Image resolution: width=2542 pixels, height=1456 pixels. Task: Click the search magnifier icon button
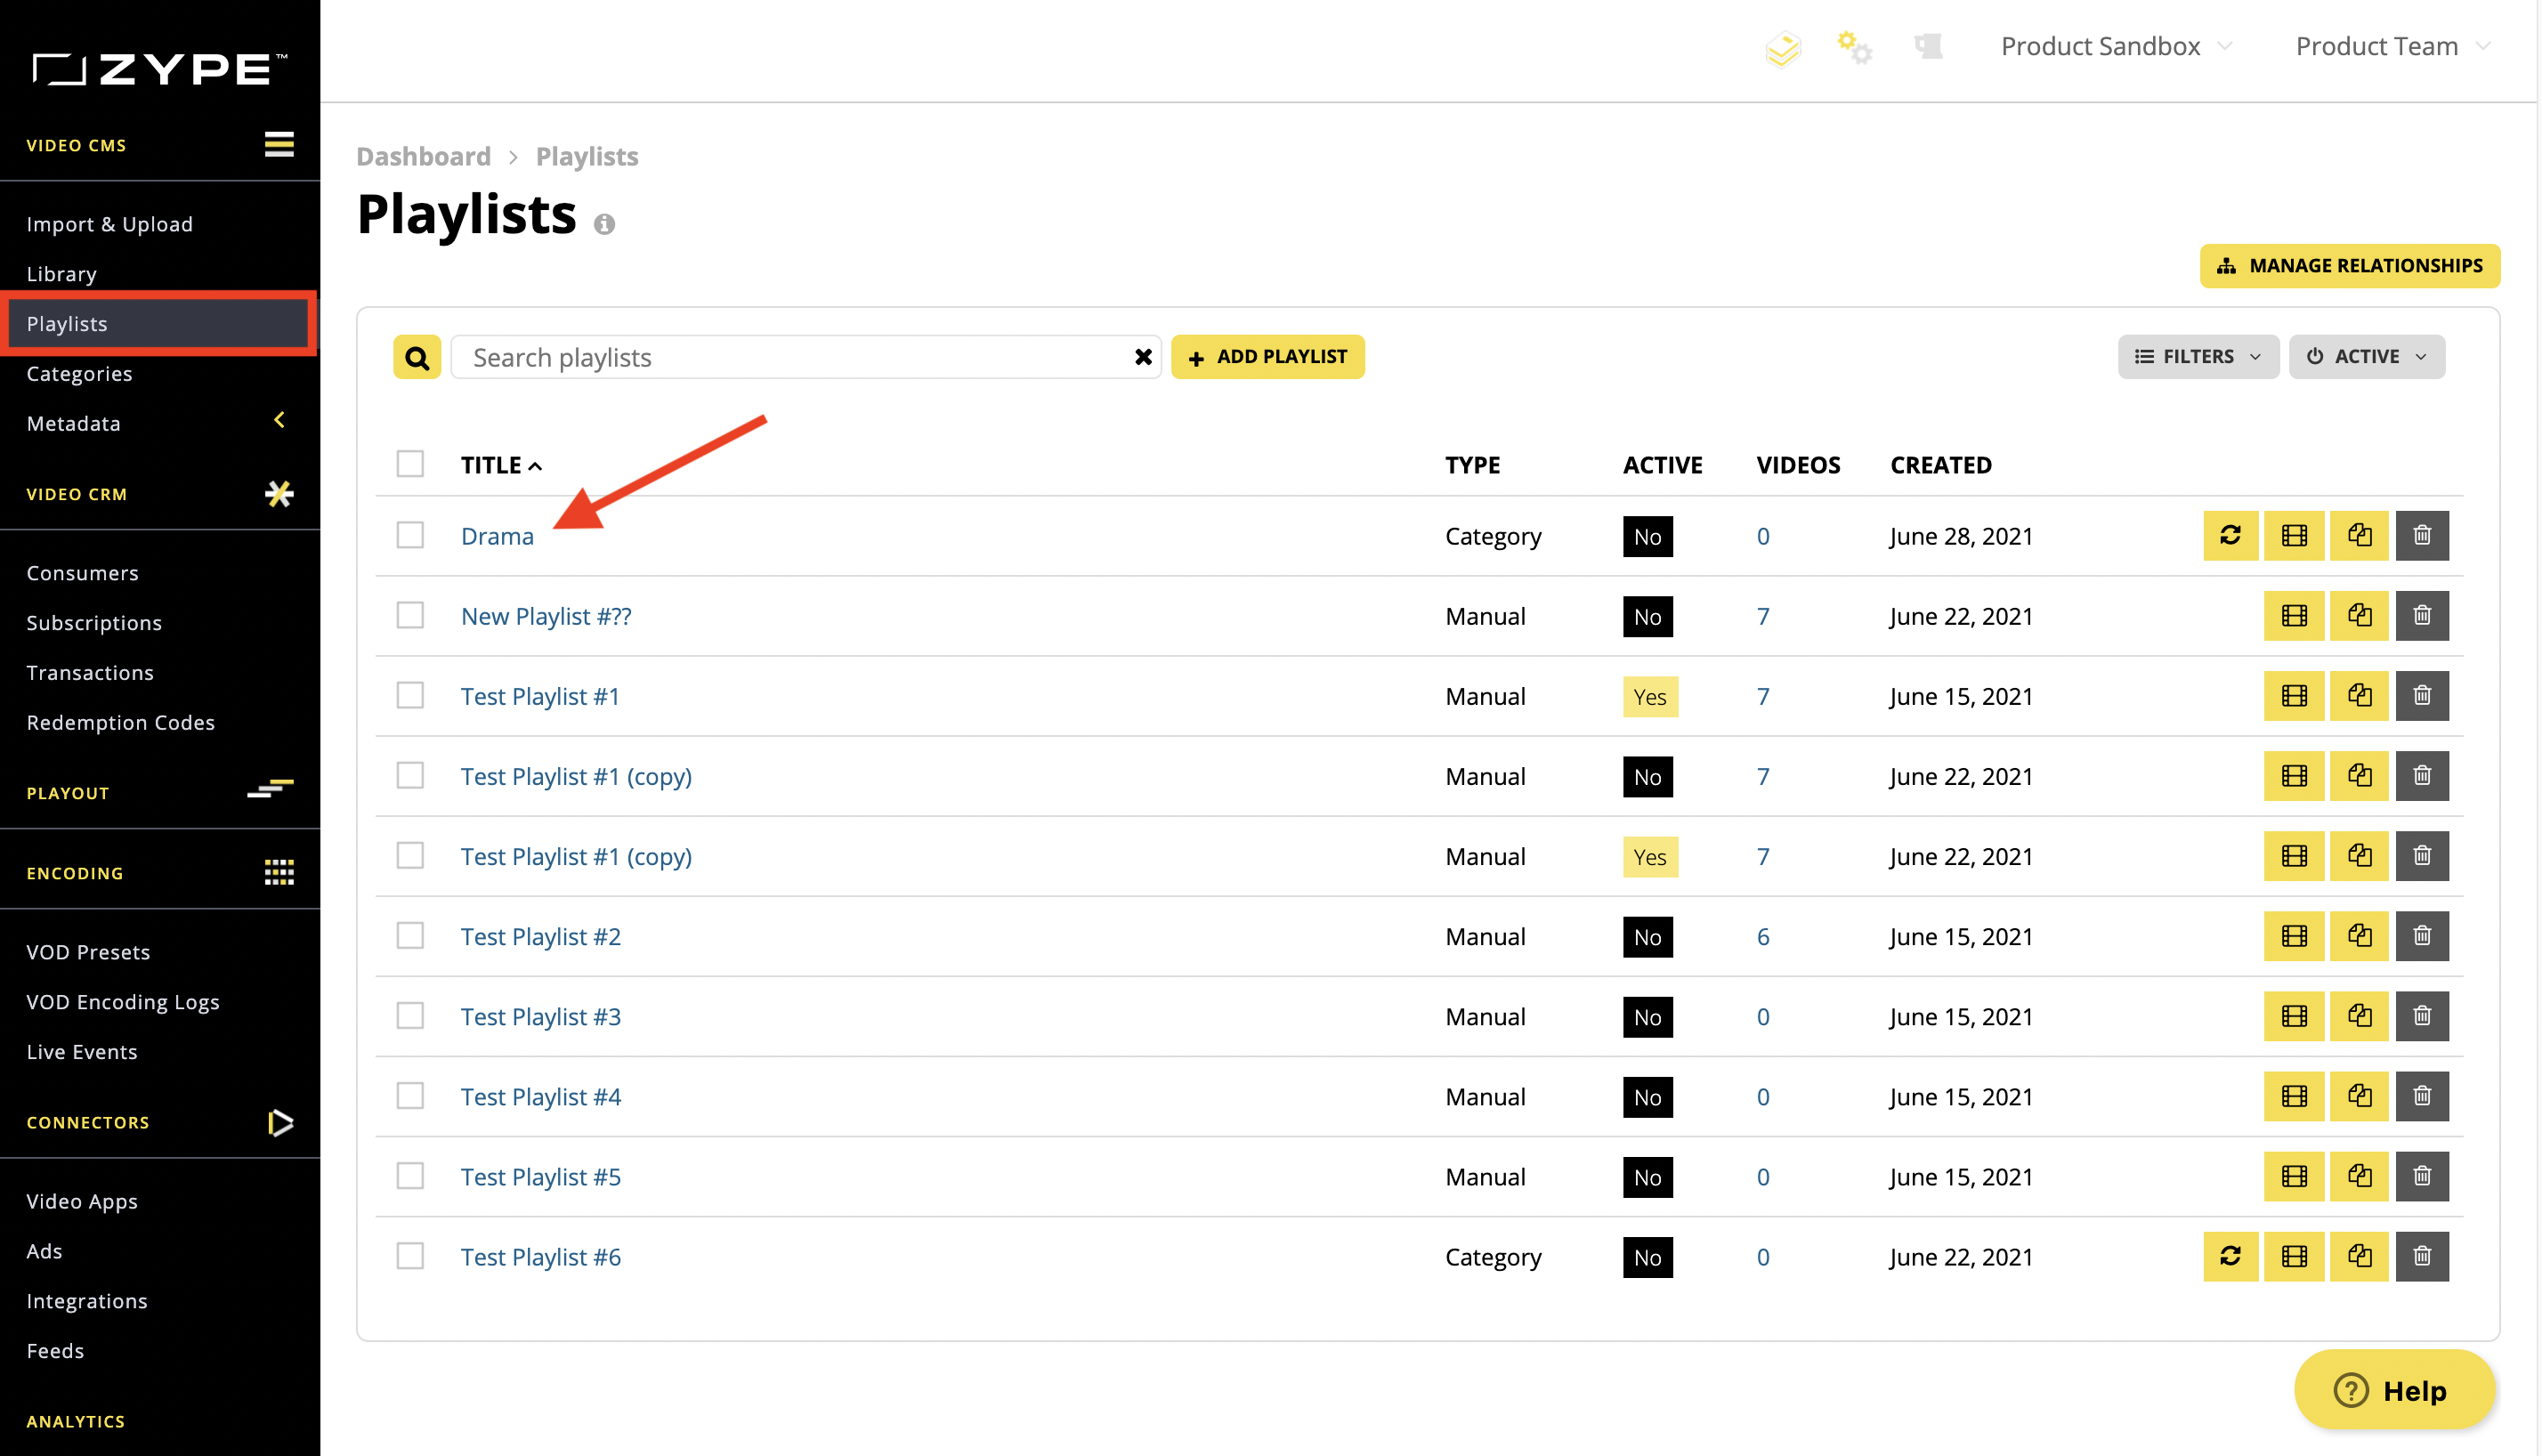tap(417, 357)
